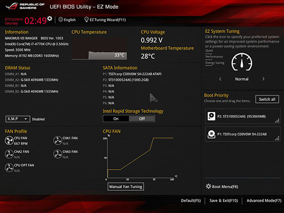Click DIMM_B2: G-Skill 4096MB 1333MHz entry
Image resolution: width=284 pixels, height=213 pixels.
pyautogui.click(x=31, y=91)
